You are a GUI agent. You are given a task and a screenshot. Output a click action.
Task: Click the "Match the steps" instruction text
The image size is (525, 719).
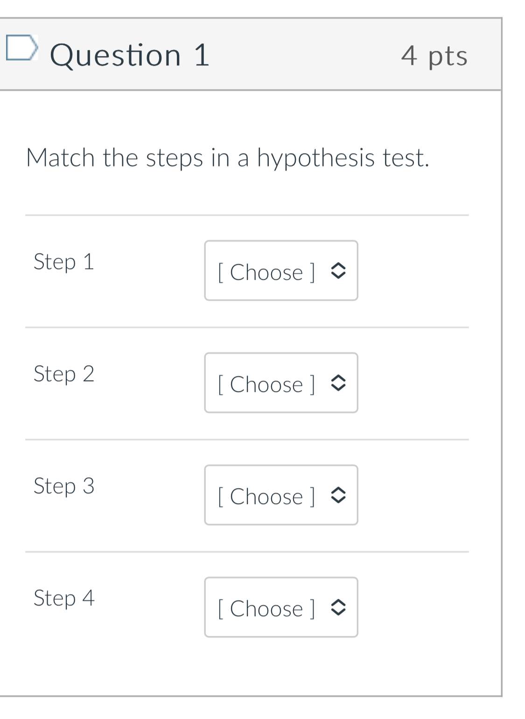pos(227,158)
